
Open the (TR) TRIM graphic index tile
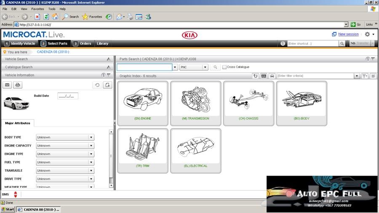point(143,151)
